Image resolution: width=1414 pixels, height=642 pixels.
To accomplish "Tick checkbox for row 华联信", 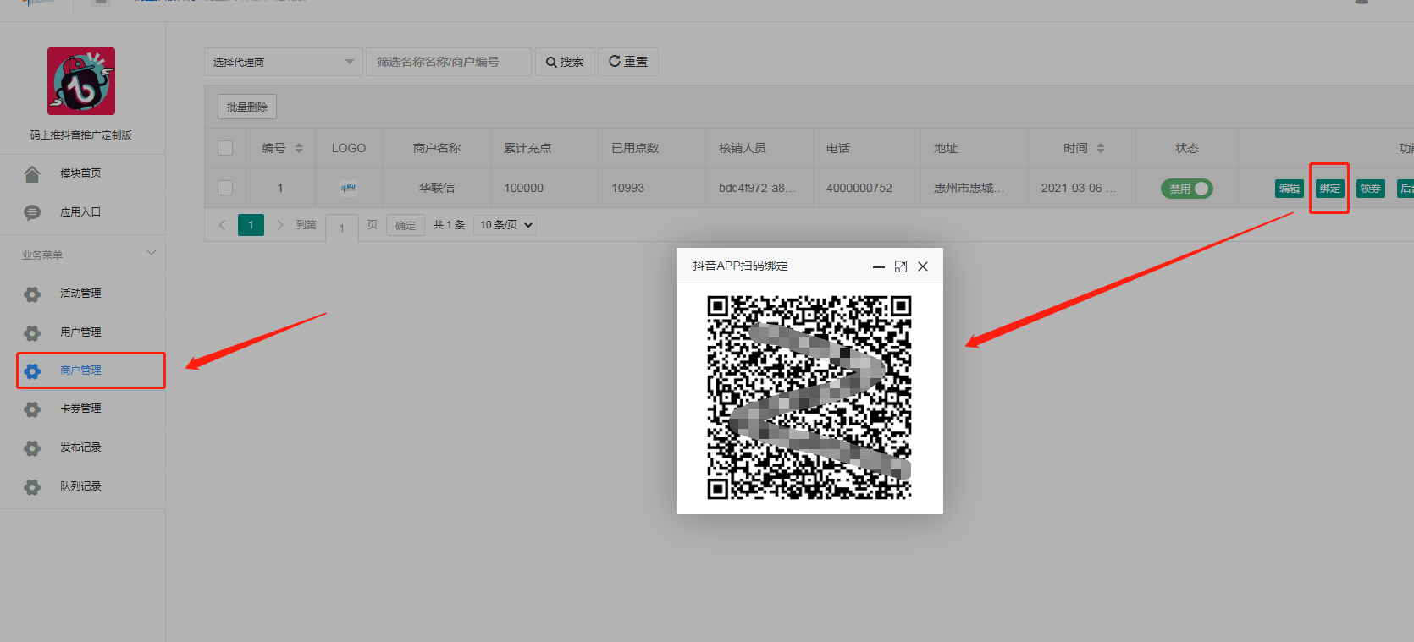I will coord(225,188).
